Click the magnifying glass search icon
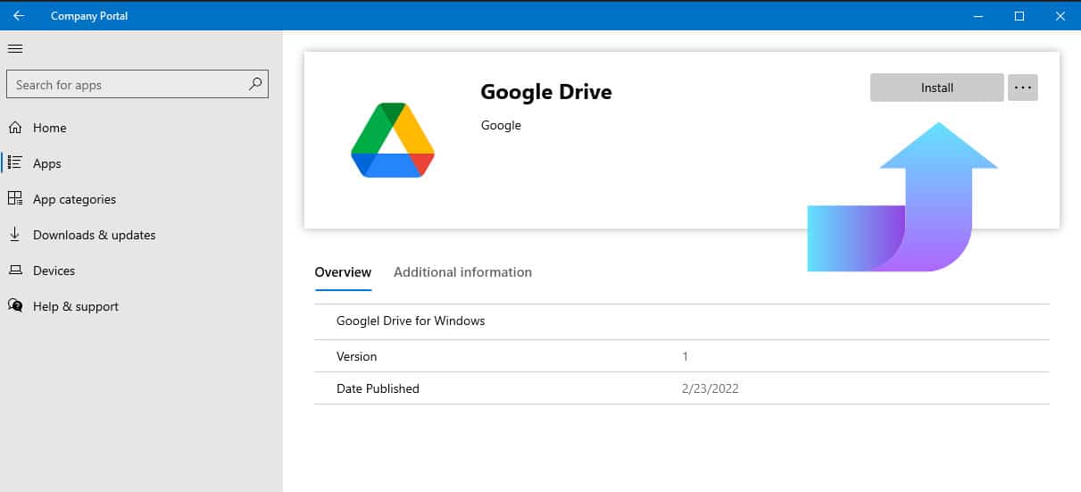 point(255,85)
